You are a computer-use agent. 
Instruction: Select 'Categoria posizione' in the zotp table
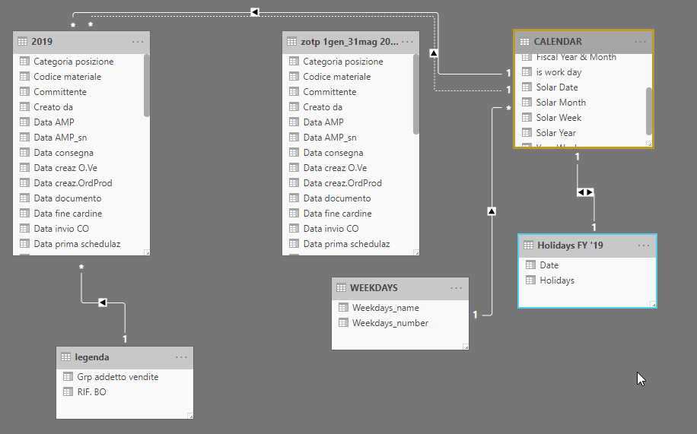[342, 62]
